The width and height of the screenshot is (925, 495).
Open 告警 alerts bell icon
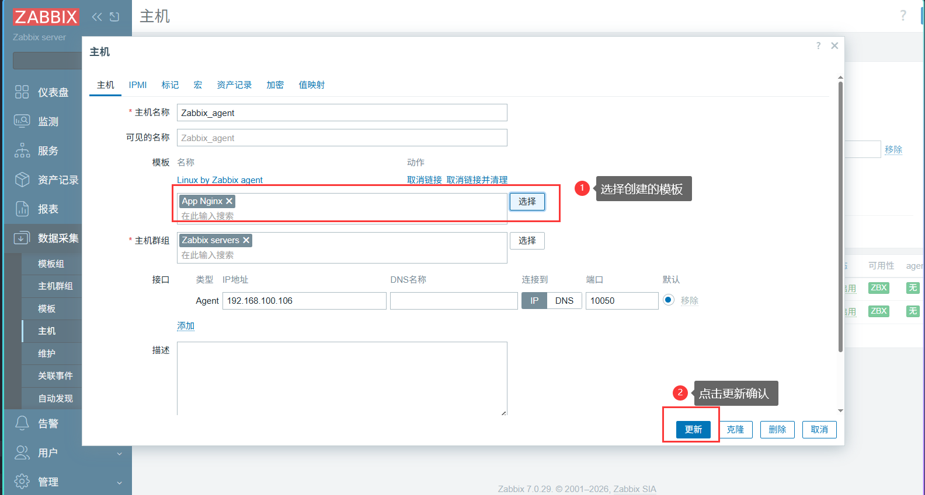coord(22,423)
